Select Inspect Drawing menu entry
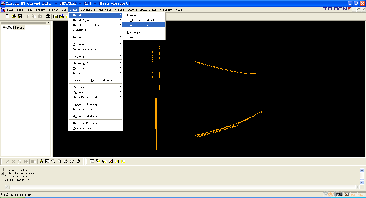The image size is (366, 198). [x=96, y=104]
